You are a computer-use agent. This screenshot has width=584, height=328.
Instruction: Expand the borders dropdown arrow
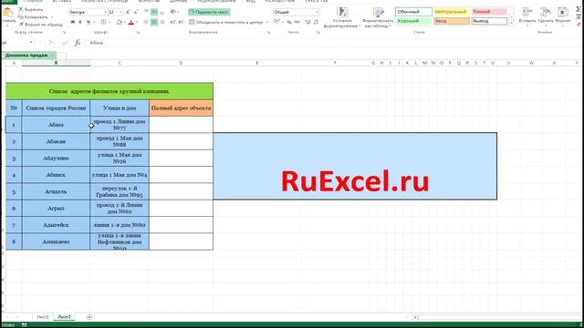109,22
